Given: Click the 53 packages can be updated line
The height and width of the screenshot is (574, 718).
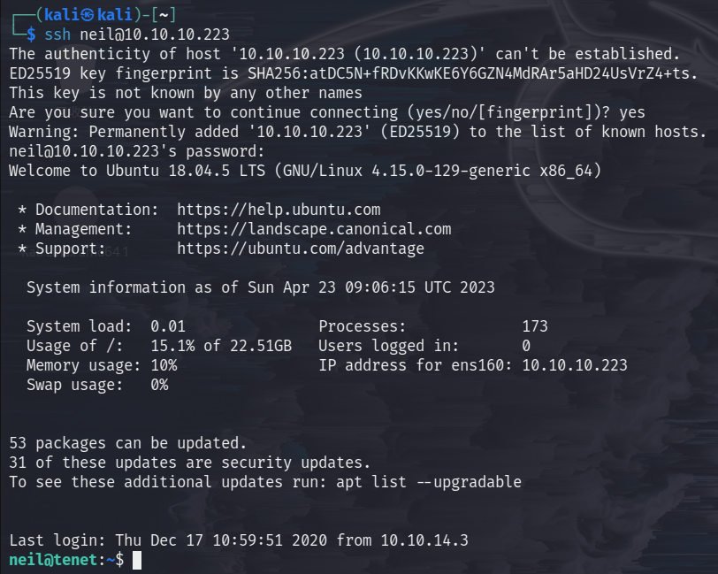Looking at the screenshot, I should coord(127,443).
